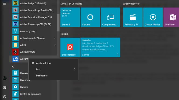Click the Jugar y explorar group heading
Screen dimensions: 179x100
click(131, 4)
